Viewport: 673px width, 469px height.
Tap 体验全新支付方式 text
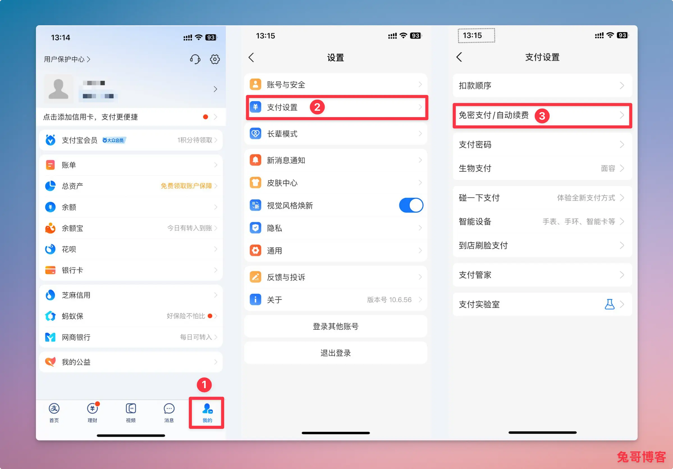click(586, 198)
